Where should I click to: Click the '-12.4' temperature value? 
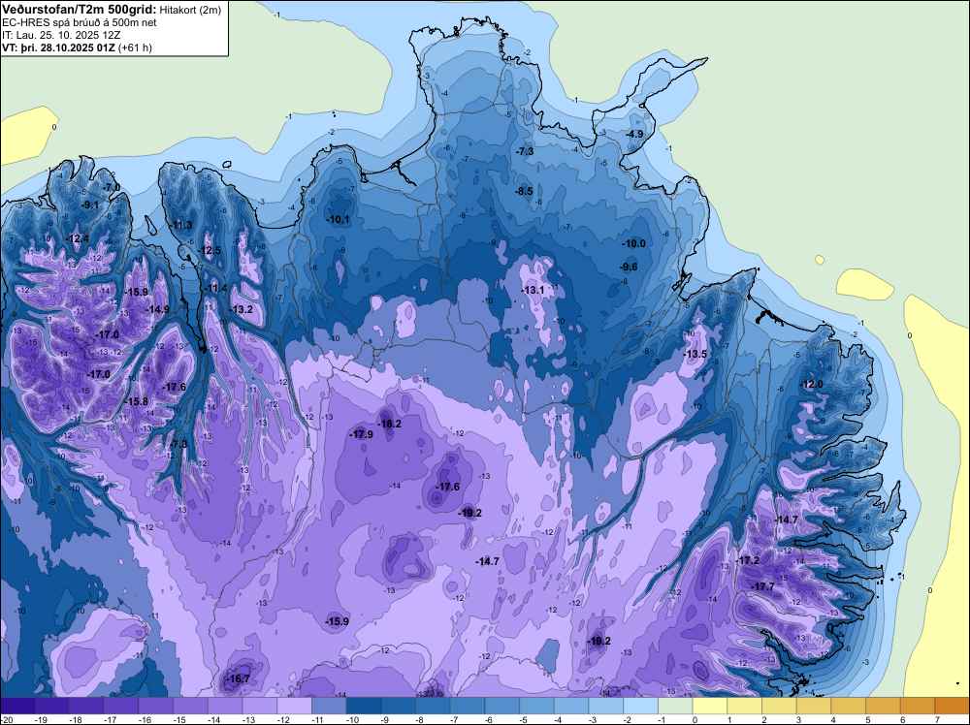[x=78, y=238]
